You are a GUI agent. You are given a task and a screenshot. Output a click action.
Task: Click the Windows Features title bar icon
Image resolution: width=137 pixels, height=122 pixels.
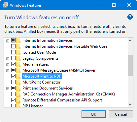pyautogui.click(x=6, y=5)
